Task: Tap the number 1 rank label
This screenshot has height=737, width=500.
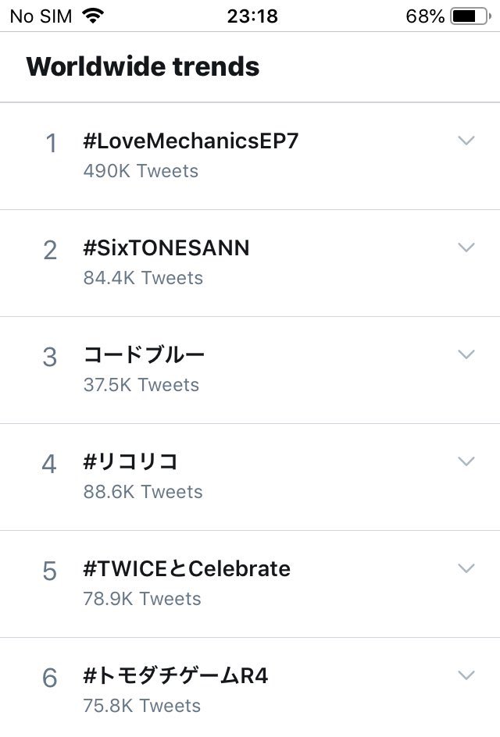Action: pyautogui.click(x=52, y=144)
